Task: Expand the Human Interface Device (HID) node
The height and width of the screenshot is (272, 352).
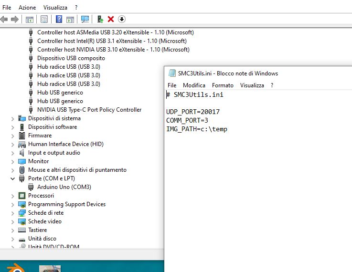Action: point(13,144)
